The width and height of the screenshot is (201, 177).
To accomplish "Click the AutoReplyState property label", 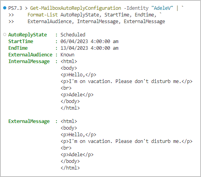I will 27,35.
